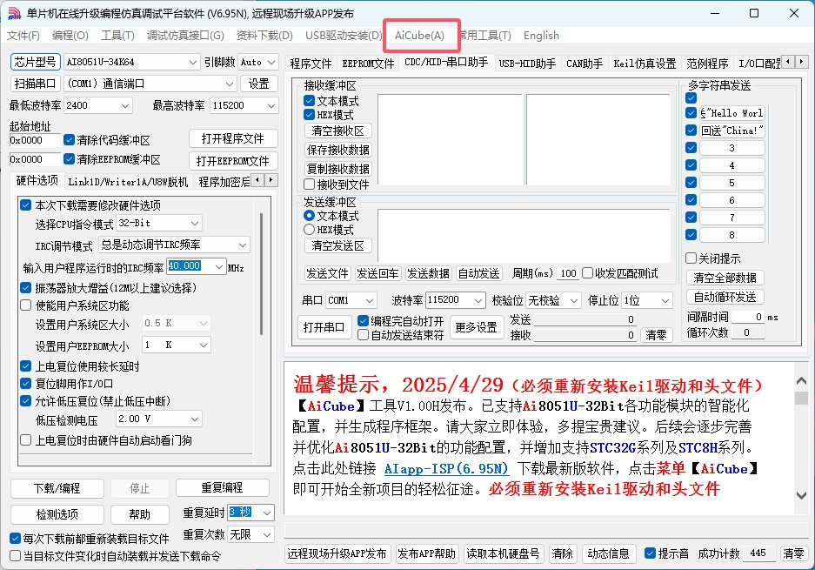Image resolution: width=815 pixels, height=570 pixels.
Task: Enable 上电复位时由硬件自动启动看门狗
Action: [25, 440]
